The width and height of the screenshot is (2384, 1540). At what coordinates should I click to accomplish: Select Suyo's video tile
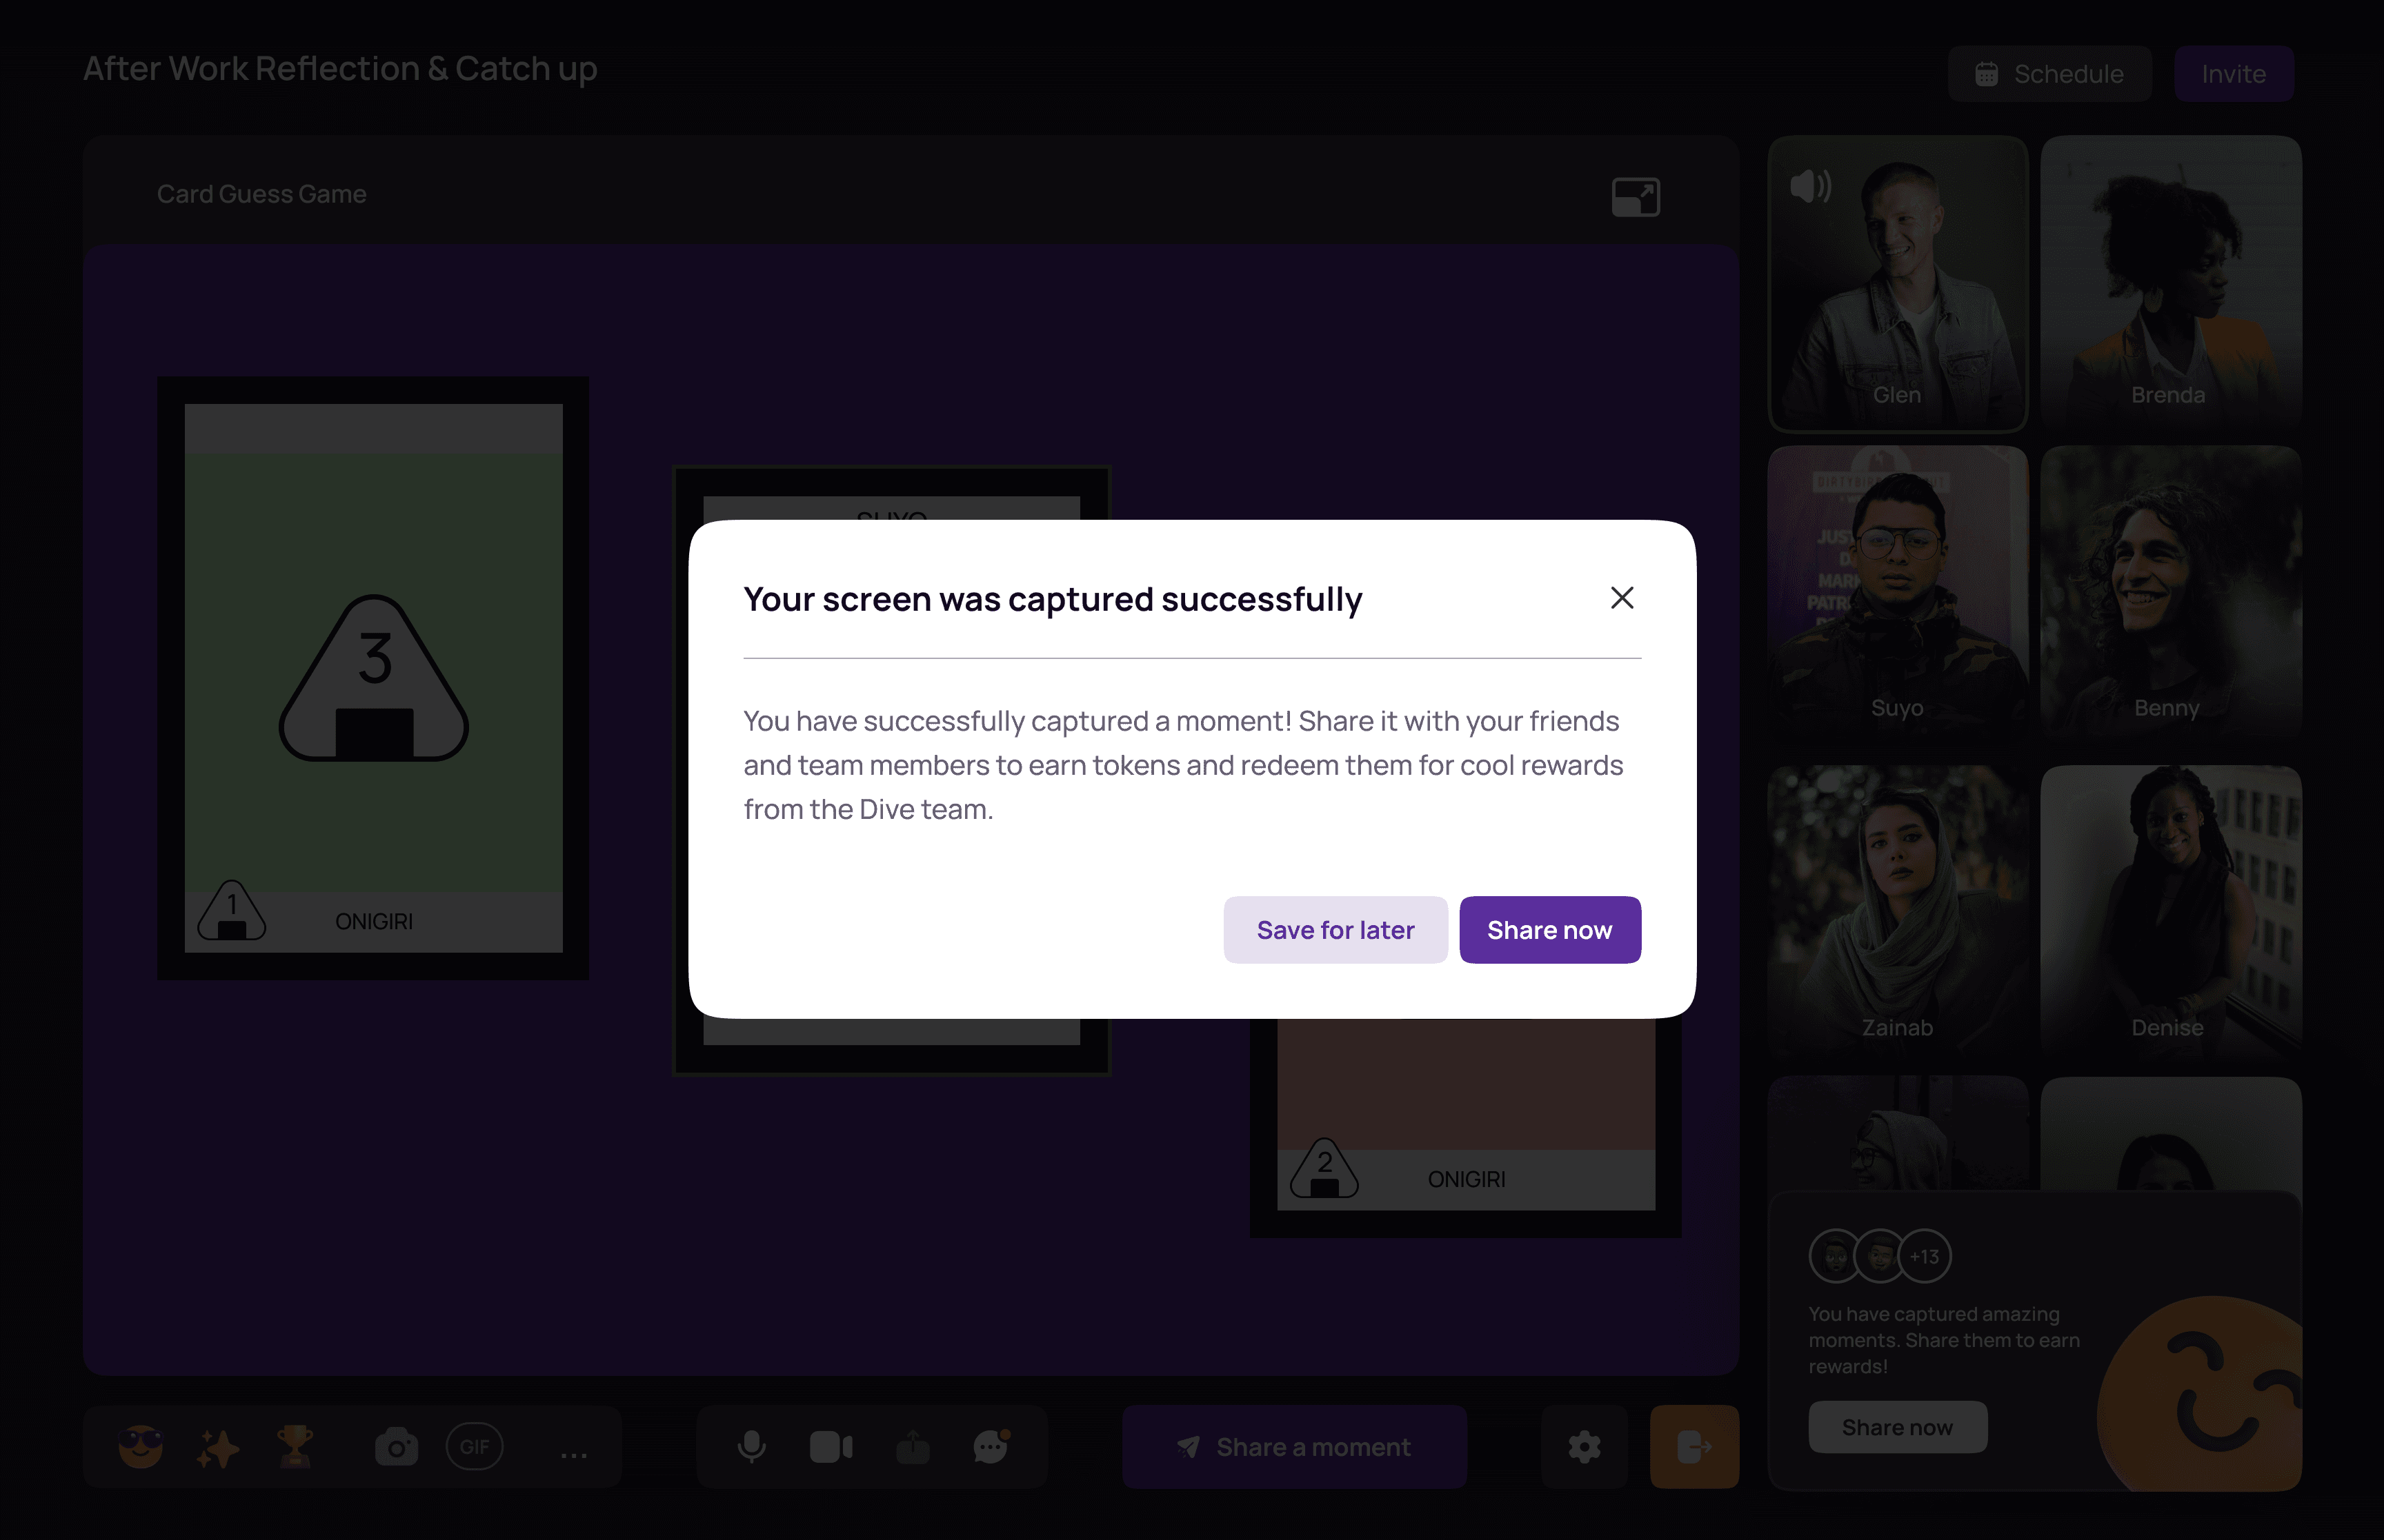(x=1898, y=594)
